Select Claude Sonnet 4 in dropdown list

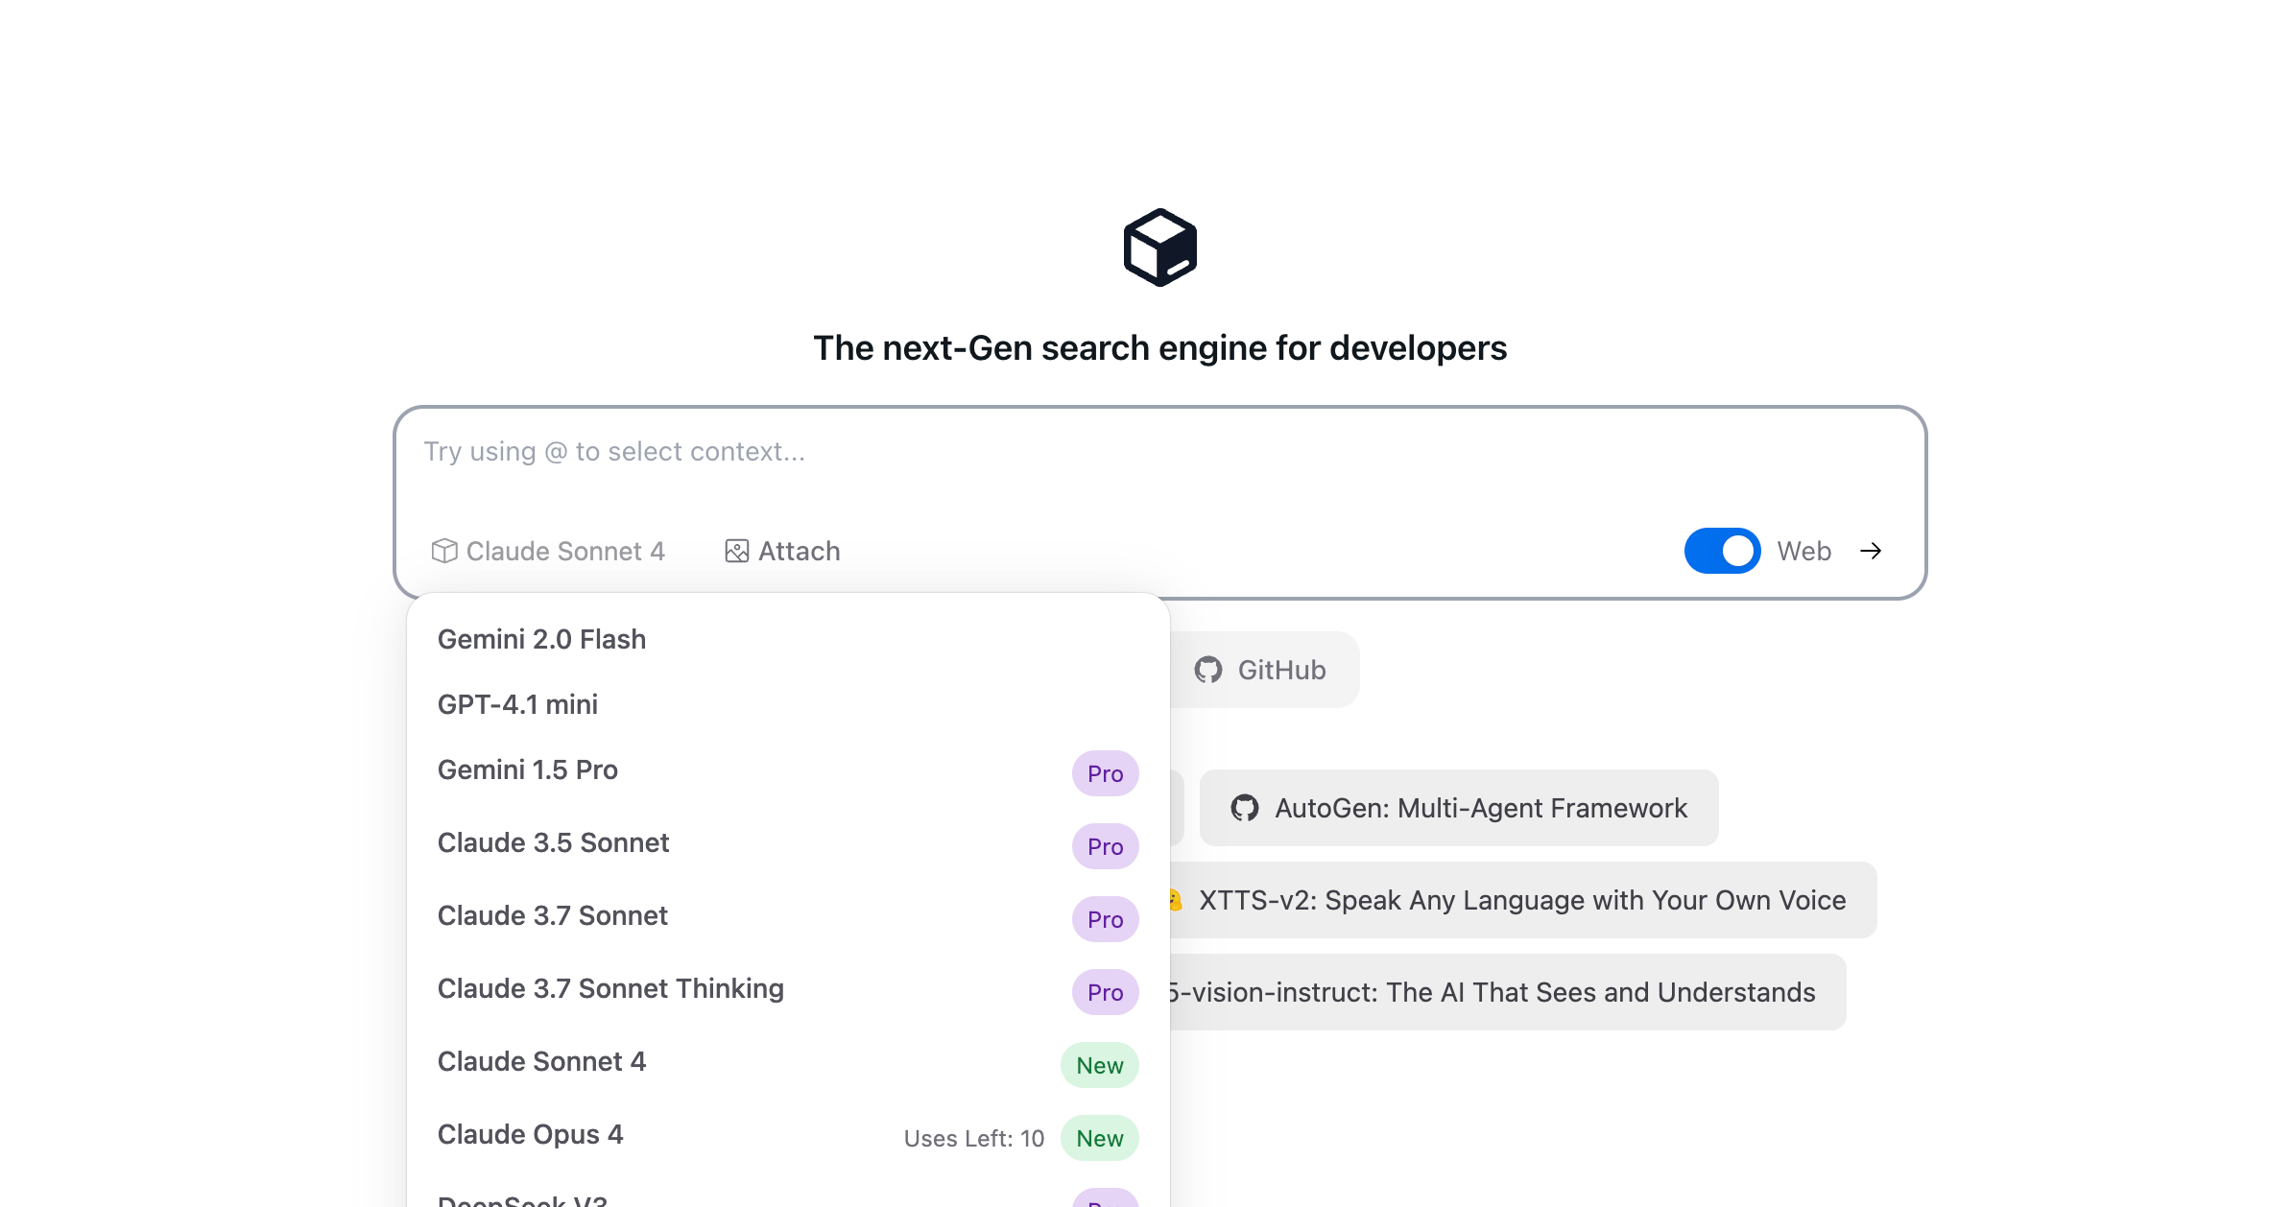[788, 1063]
